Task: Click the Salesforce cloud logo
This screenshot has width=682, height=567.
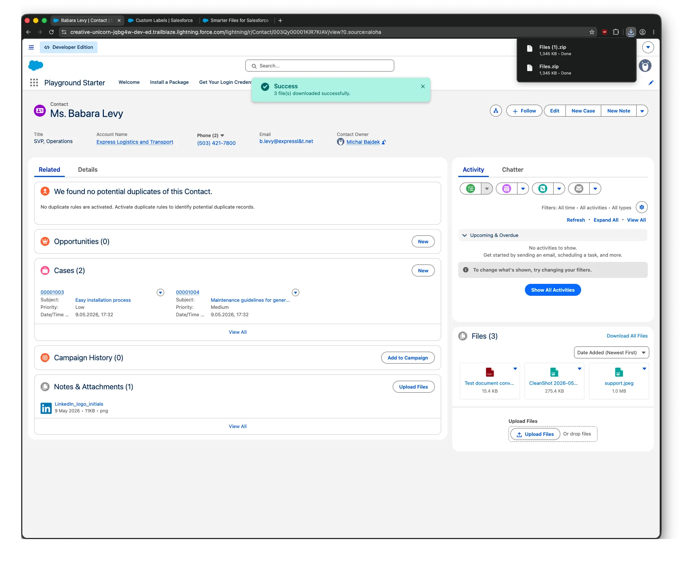Action: [36, 66]
